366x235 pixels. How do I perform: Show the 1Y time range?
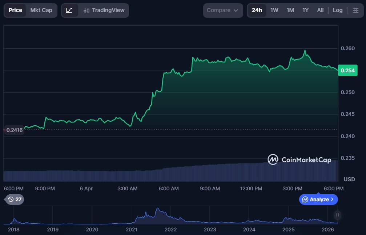pyautogui.click(x=305, y=11)
